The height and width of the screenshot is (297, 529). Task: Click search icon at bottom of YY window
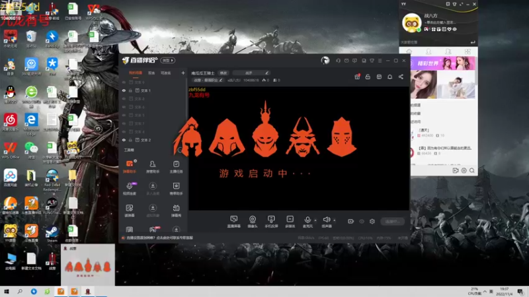point(472,170)
